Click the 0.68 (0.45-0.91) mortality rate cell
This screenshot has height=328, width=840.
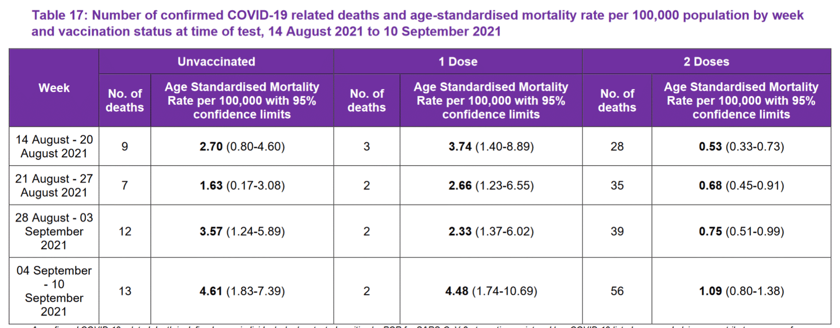coord(741,185)
